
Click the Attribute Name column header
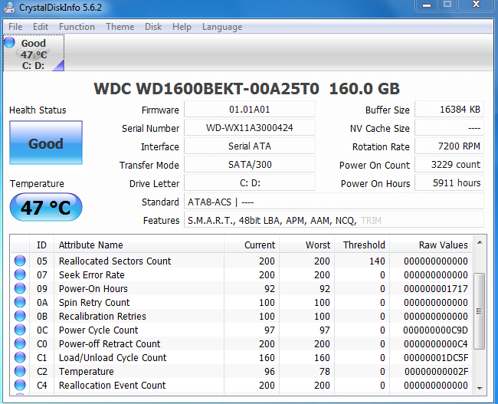click(139, 245)
